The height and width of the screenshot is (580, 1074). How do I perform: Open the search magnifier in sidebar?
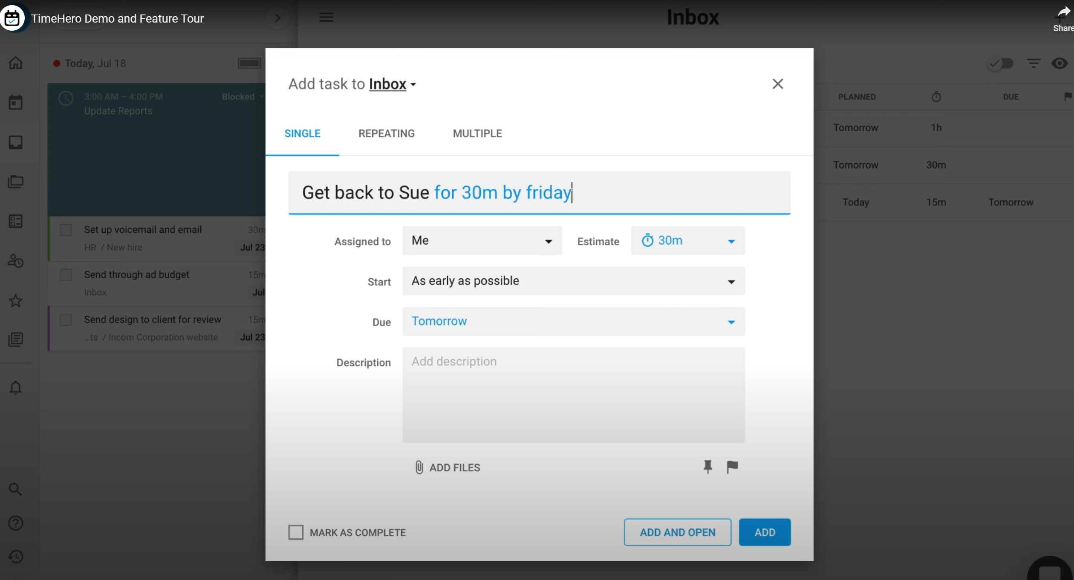click(16, 489)
